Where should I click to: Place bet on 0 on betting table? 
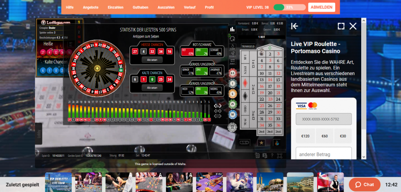tap(269, 48)
